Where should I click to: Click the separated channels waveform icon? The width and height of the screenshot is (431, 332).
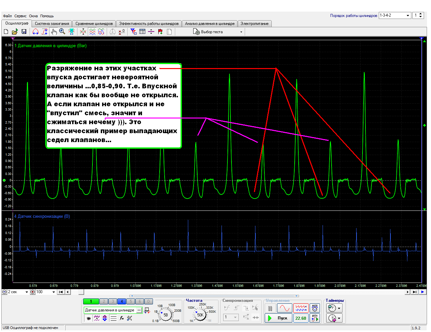[92, 32]
